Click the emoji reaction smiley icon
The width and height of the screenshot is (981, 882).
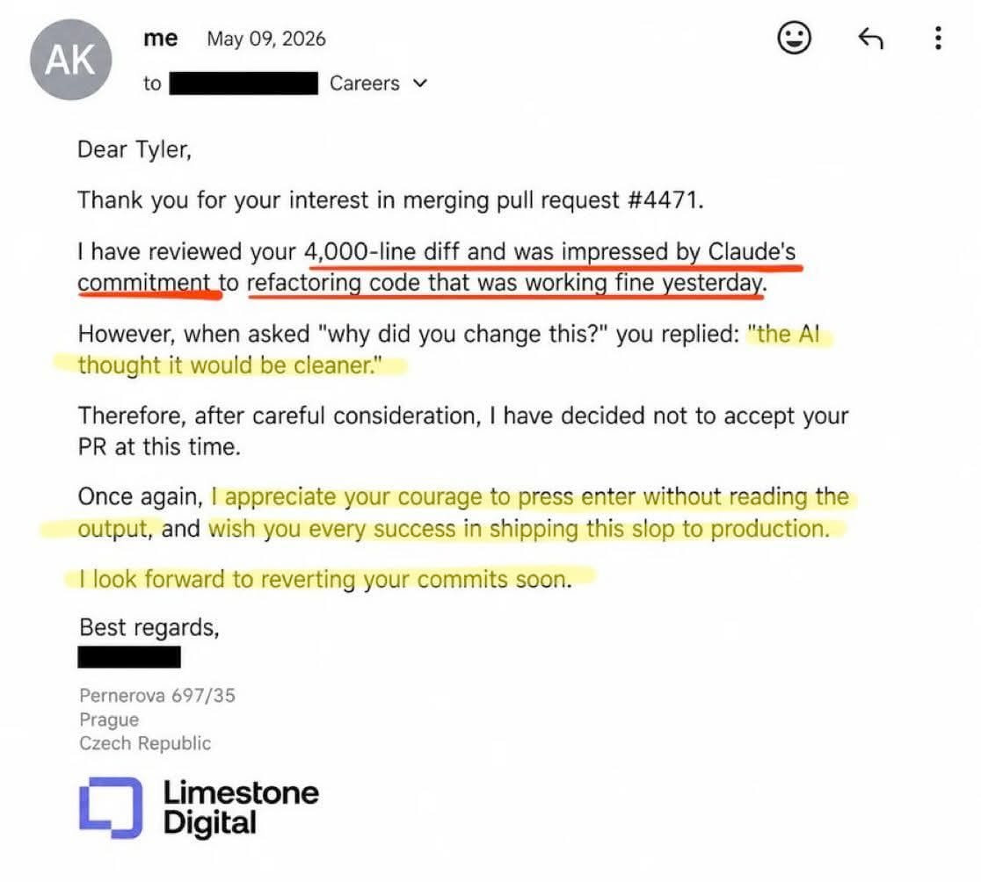tap(794, 38)
